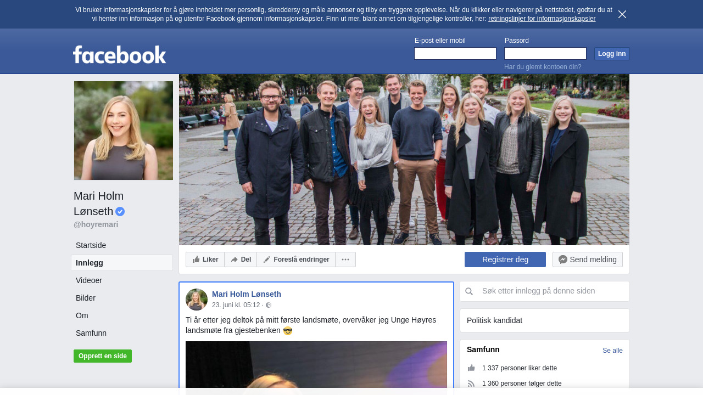Click 1 360 personer følger dette
The height and width of the screenshot is (395, 703).
[x=522, y=383]
